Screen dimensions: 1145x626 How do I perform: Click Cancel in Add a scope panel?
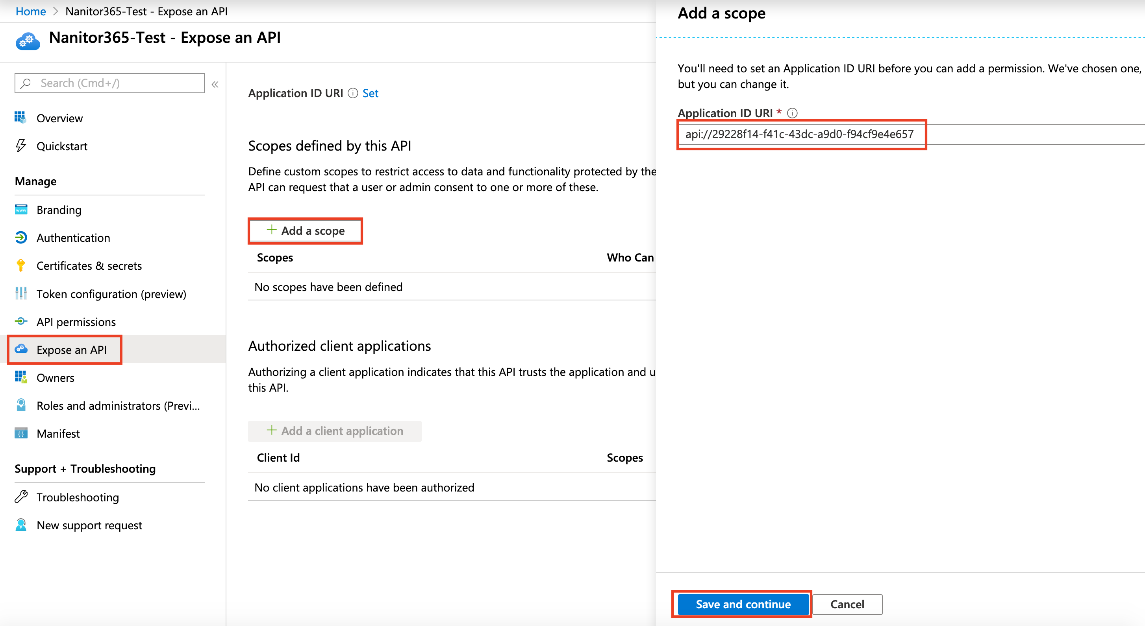pyautogui.click(x=847, y=604)
